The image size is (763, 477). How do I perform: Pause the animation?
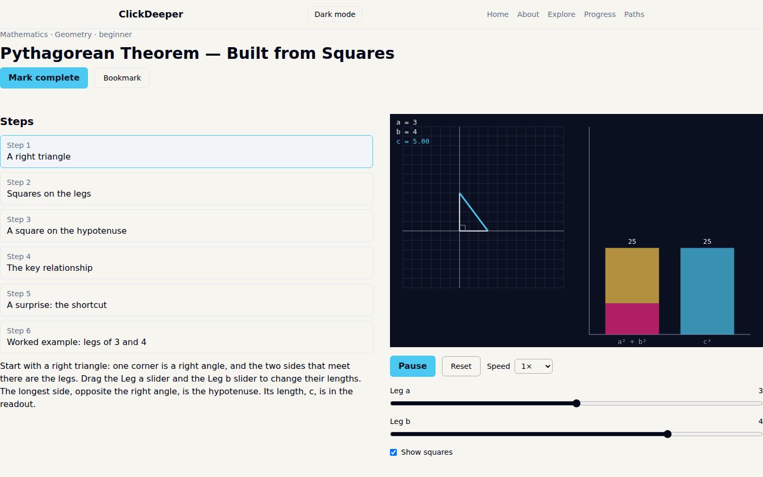click(413, 366)
